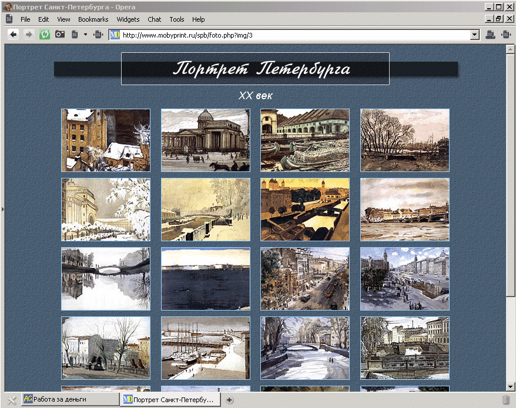Click the MD site icon in address bar
Image resolution: width=516 pixels, height=408 pixels.
115,35
